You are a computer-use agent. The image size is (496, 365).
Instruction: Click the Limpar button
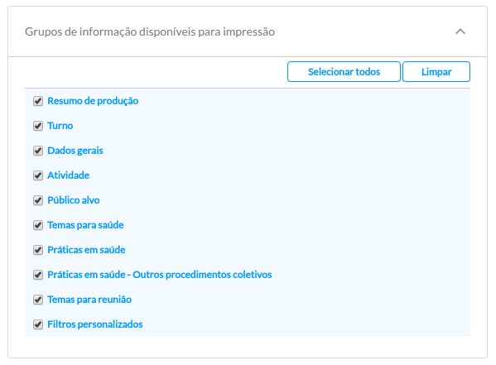click(x=436, y=72)
